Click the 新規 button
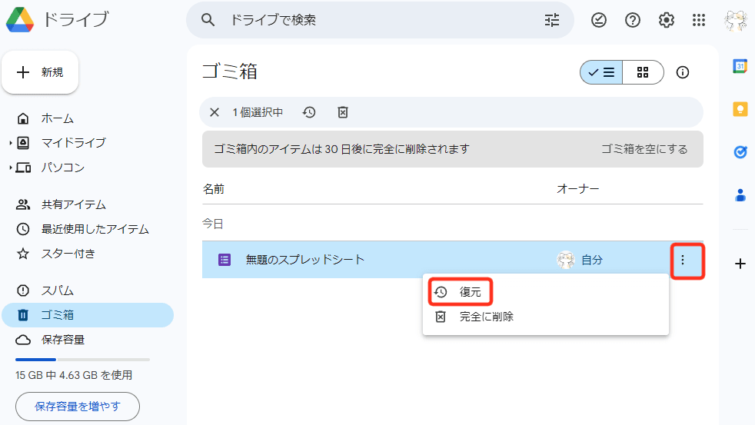This screenshot has height=425, width=755. pyautogui.click(x=40, y=72)
